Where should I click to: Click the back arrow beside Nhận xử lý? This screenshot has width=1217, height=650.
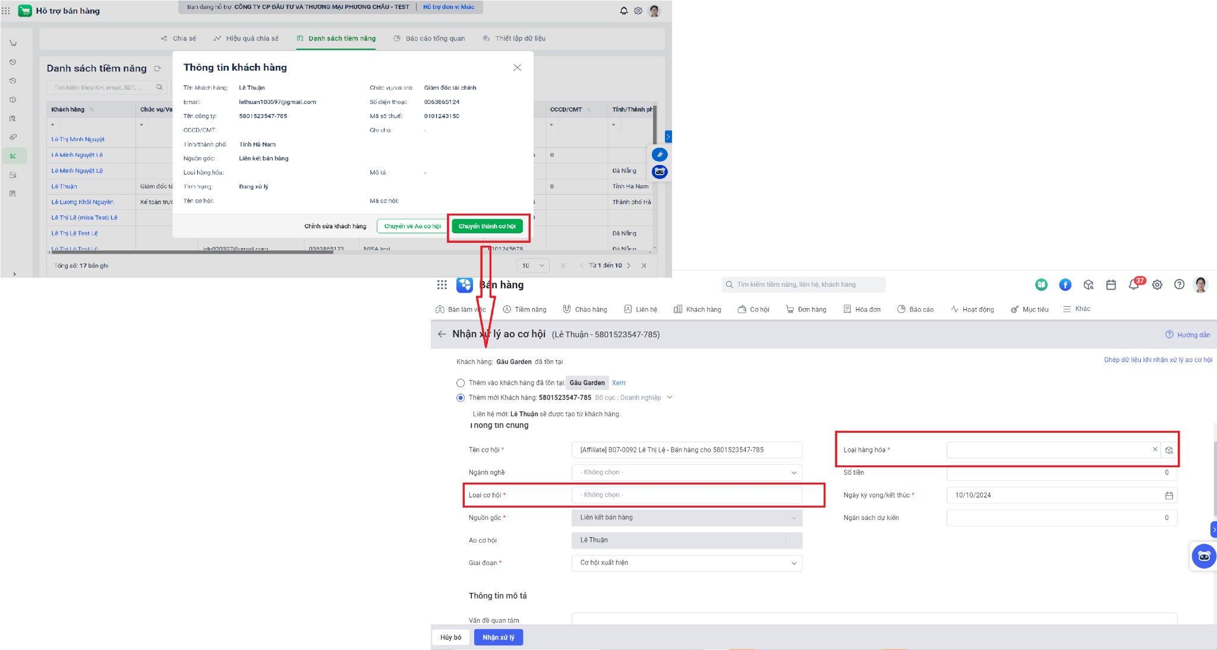coord(442,334)
